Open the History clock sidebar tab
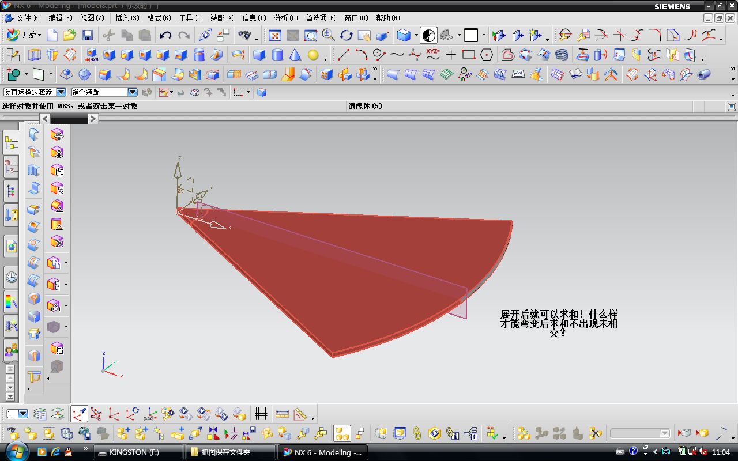Screen dimensions: 738x461 click(x=11, y=278)
